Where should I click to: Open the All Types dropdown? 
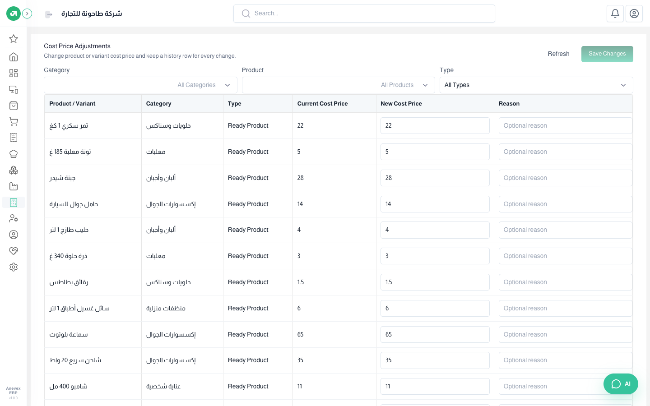pos(536,85)
